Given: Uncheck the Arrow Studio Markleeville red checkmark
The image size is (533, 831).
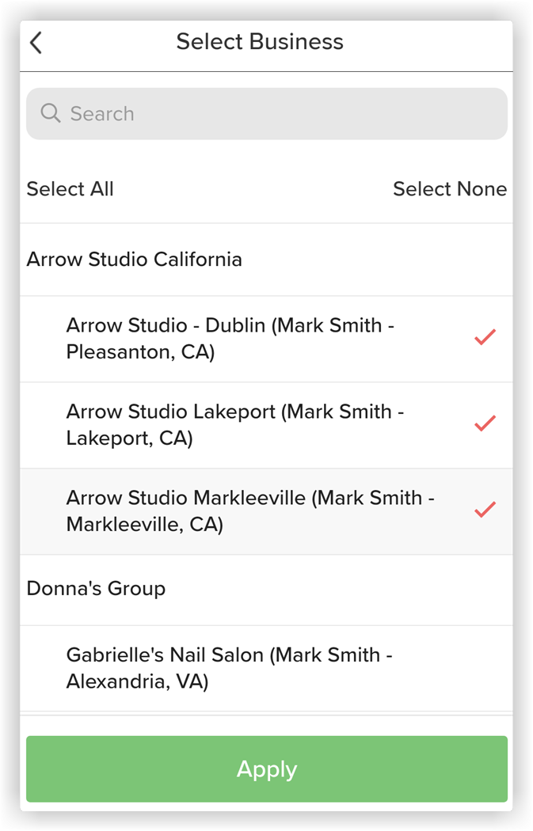Looking at the screenshot, I should [x=485, y=510].
